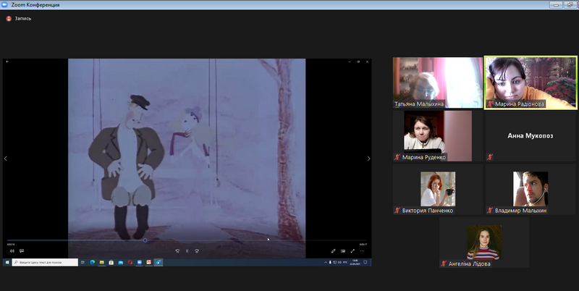The width and height of the screenshot is (579, 291).
Task: Switch the РУС input language indicator
Action: pyautogui.click(x=345, y=262)
